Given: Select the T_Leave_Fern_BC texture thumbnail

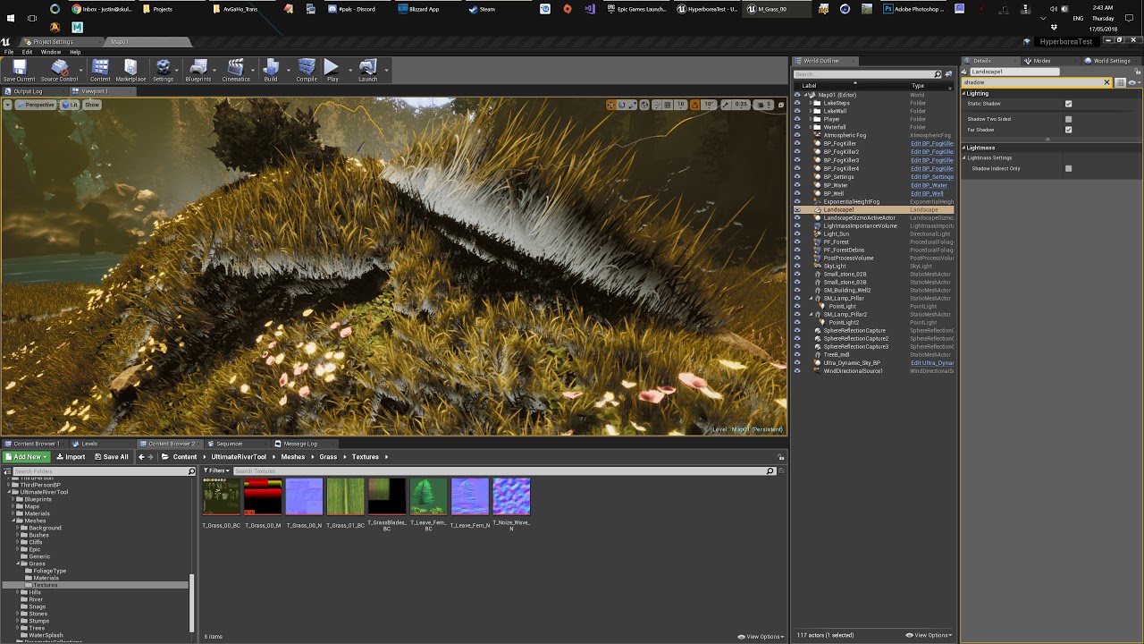Looking at the screenshot, I should tap(428, 496).
